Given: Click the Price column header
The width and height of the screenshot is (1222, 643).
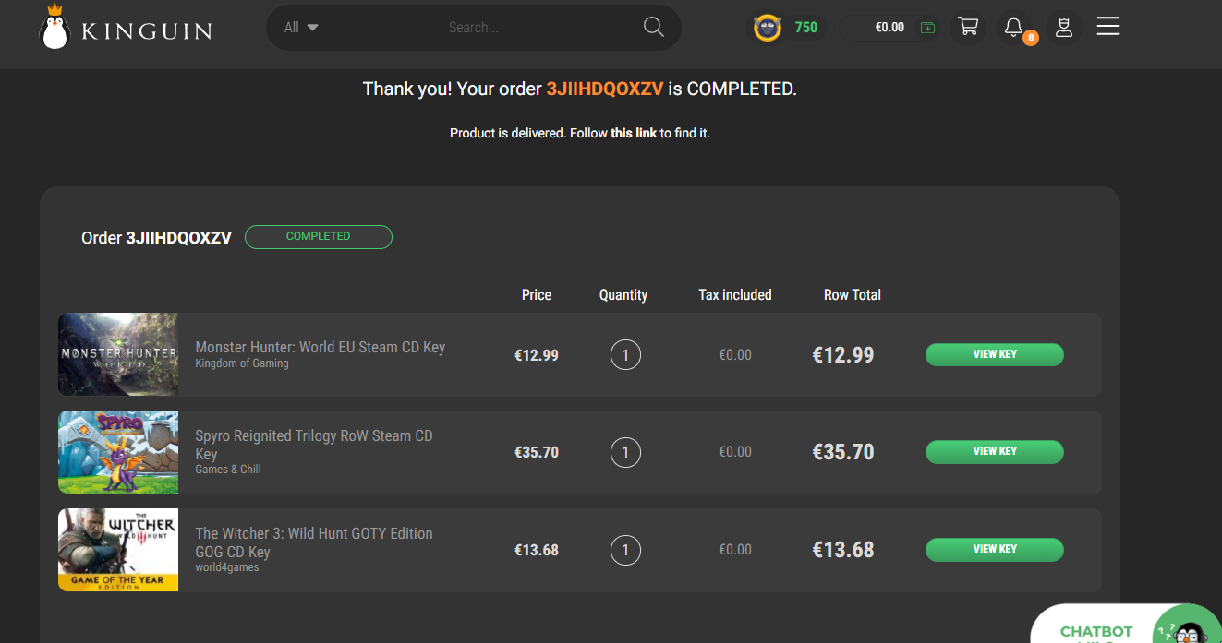Looking at the screenshot, I should pyautogui.click(x=537, y=295).
